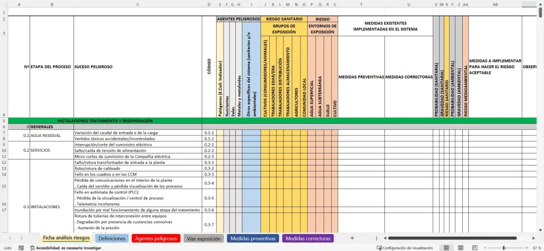Add a new sheet with the plus icon
Screen dimensions: 544x251
coord(352,238)
